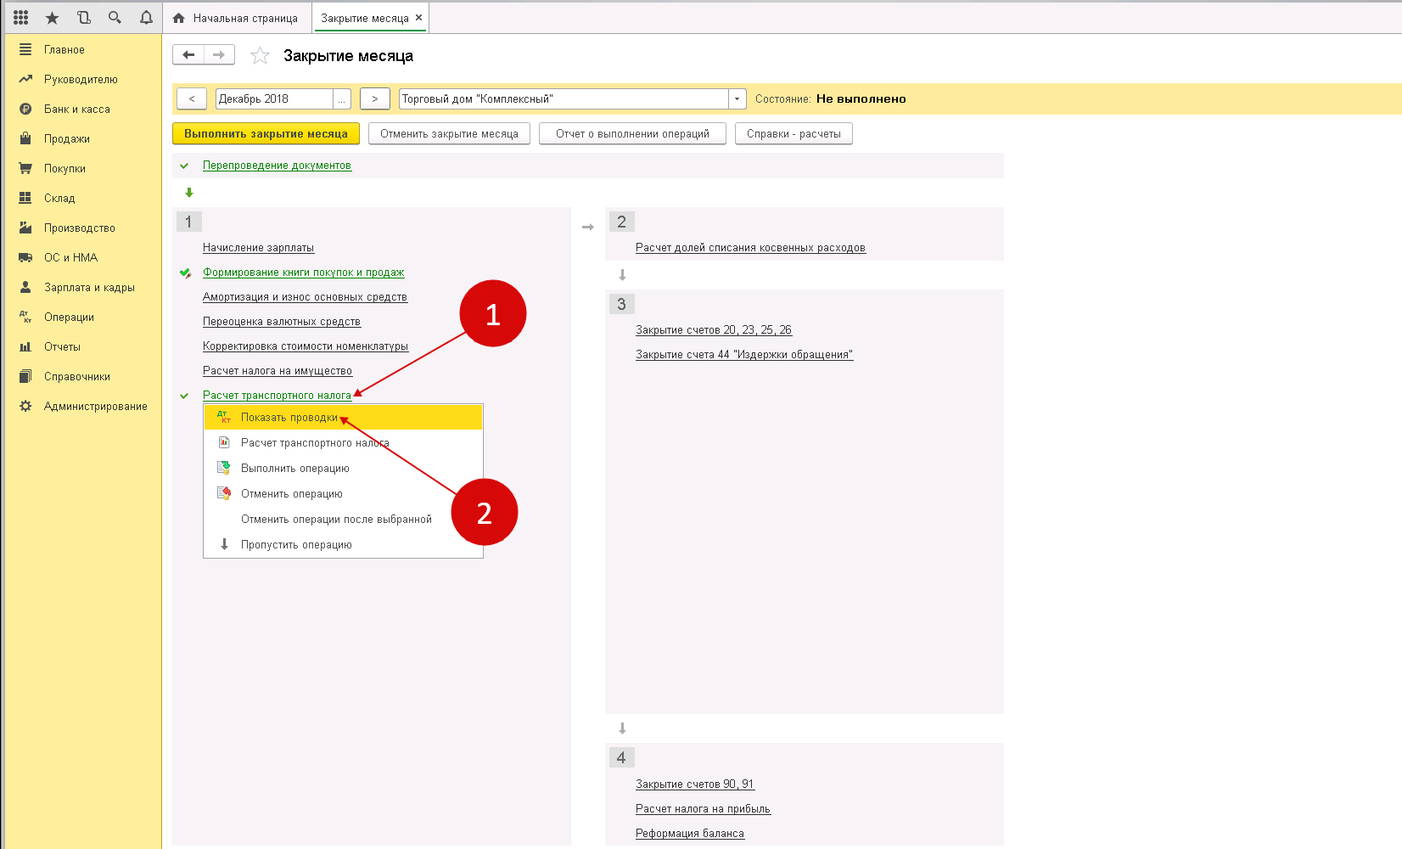Click the back navigation arrow button

[x=188, y=55]
